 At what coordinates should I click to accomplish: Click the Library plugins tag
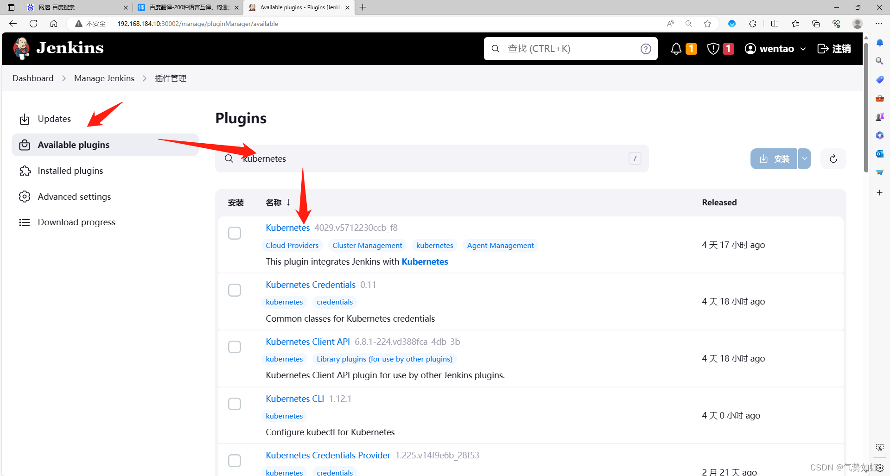pyautogui.click(x=384, y=359)
